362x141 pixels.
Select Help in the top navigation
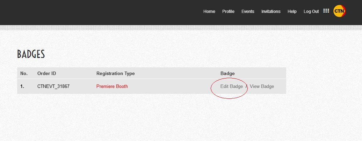(x=292, y=12)
